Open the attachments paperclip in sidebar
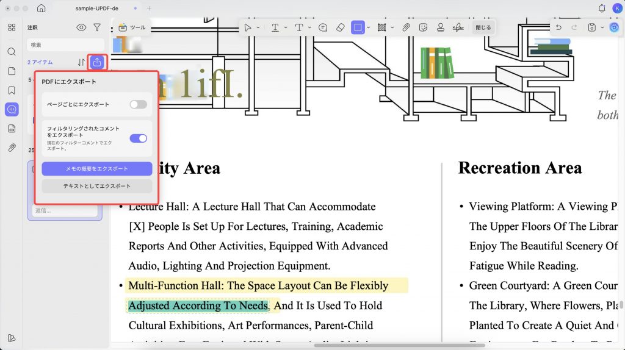 pyautogui.click(x=12, y=148)
